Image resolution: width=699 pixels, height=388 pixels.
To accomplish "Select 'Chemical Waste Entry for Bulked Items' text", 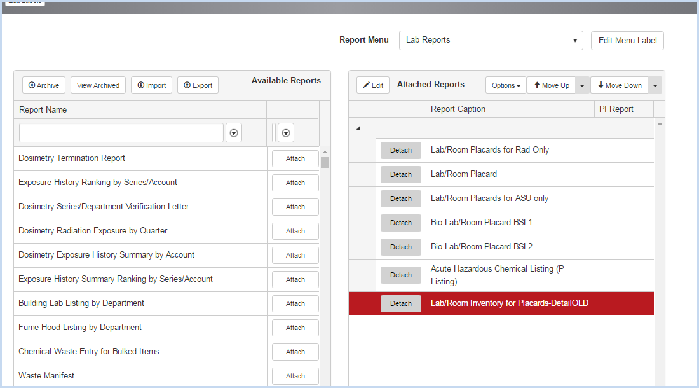I will (89, 351).
